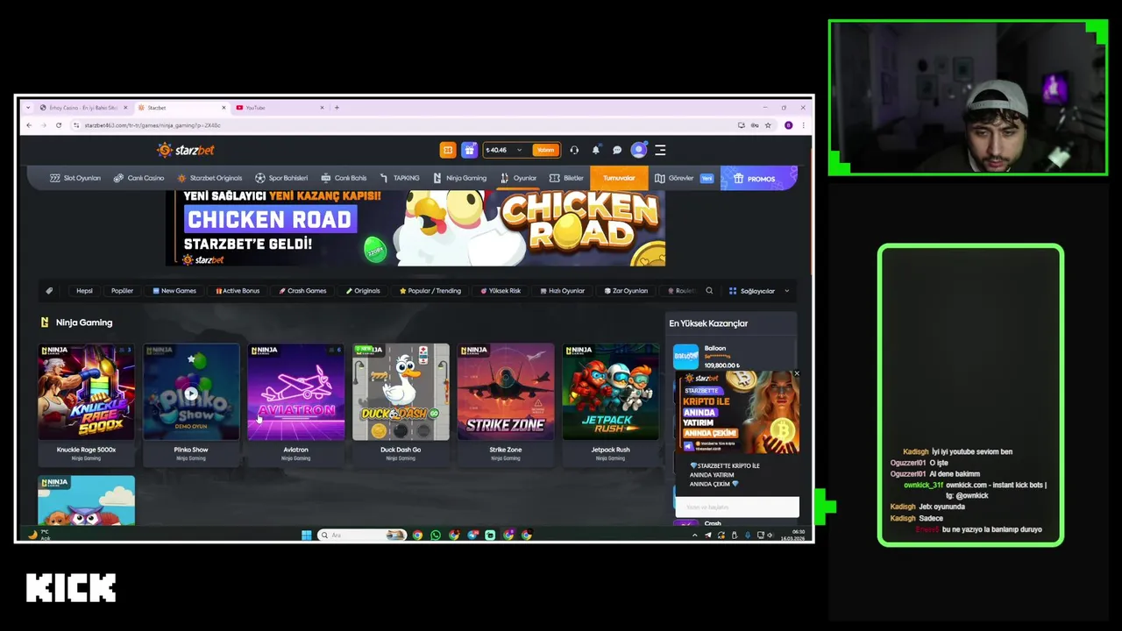This screenshot has height=631, width=1122.
Task: Open the purple gift bonus icon
Action: (469, 150)
